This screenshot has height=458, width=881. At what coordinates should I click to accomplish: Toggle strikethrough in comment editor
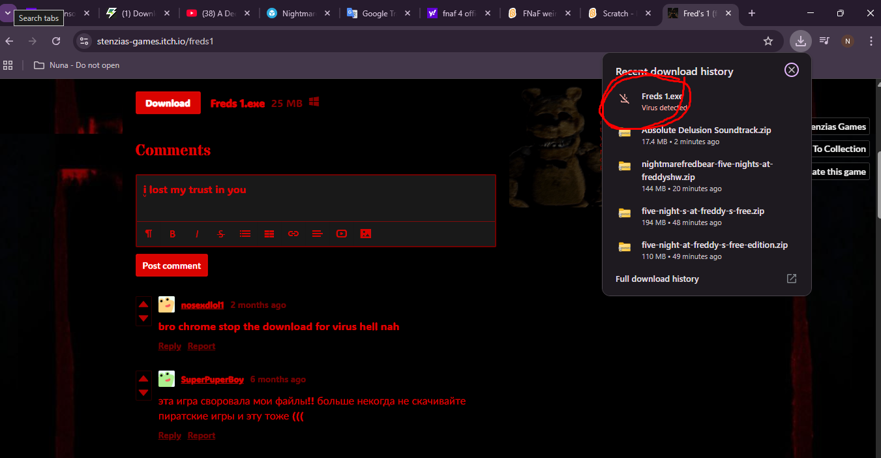tap(221, 234)
